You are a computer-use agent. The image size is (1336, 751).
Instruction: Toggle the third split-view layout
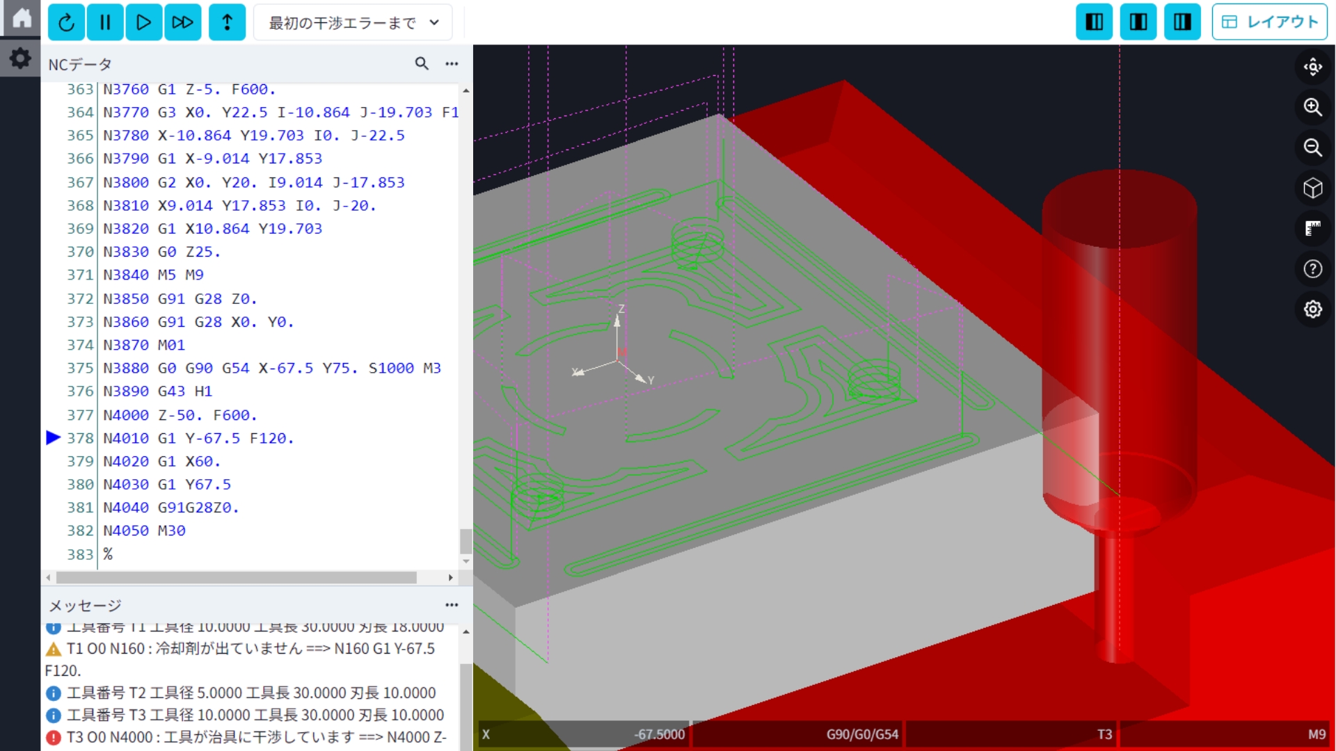[x=1182, y=22]
